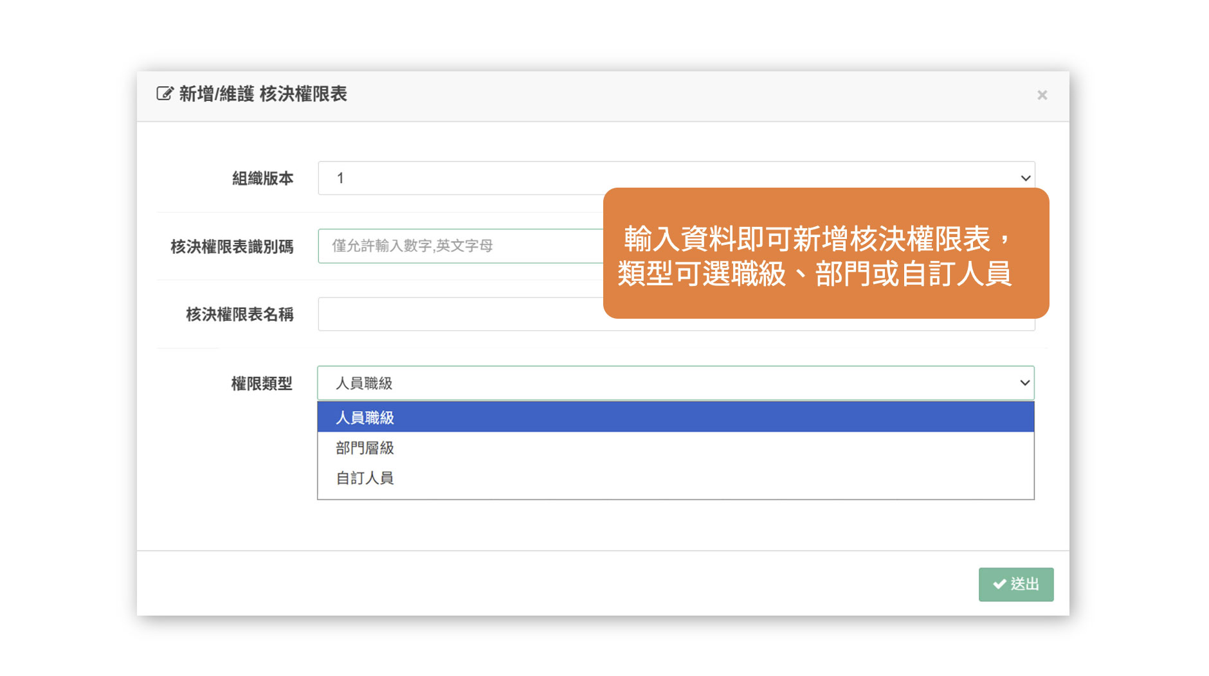Click the chevron arrow of 權限類型 field
The height and width of the screenshot is (676, 1209).
1024,383
